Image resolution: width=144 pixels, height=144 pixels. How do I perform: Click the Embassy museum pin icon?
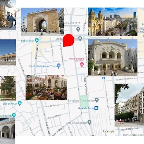click(80, 39)
